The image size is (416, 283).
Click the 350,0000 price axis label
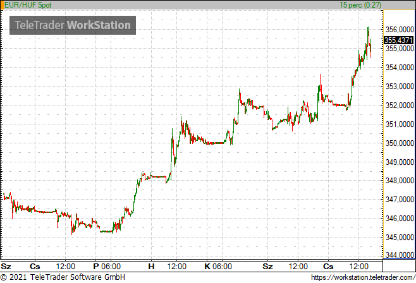pos(400,143)
